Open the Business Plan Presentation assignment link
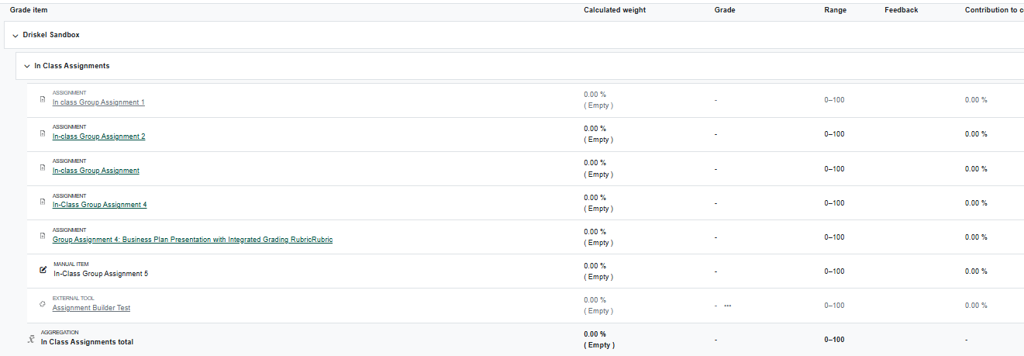 [192, 240]
